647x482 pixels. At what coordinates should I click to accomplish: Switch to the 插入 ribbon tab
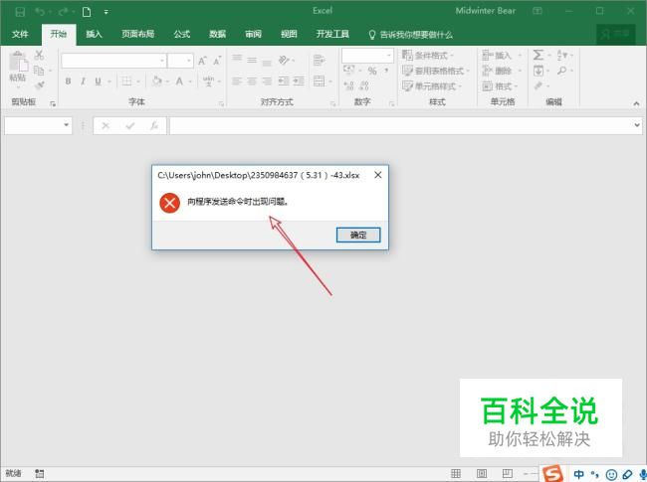point(94,34)
